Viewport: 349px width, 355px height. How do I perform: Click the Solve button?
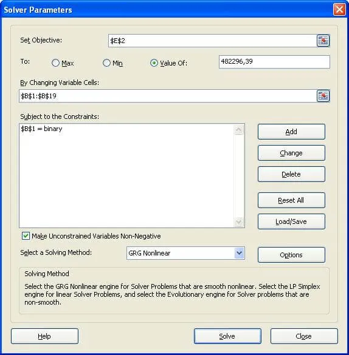tap(227, 336)
